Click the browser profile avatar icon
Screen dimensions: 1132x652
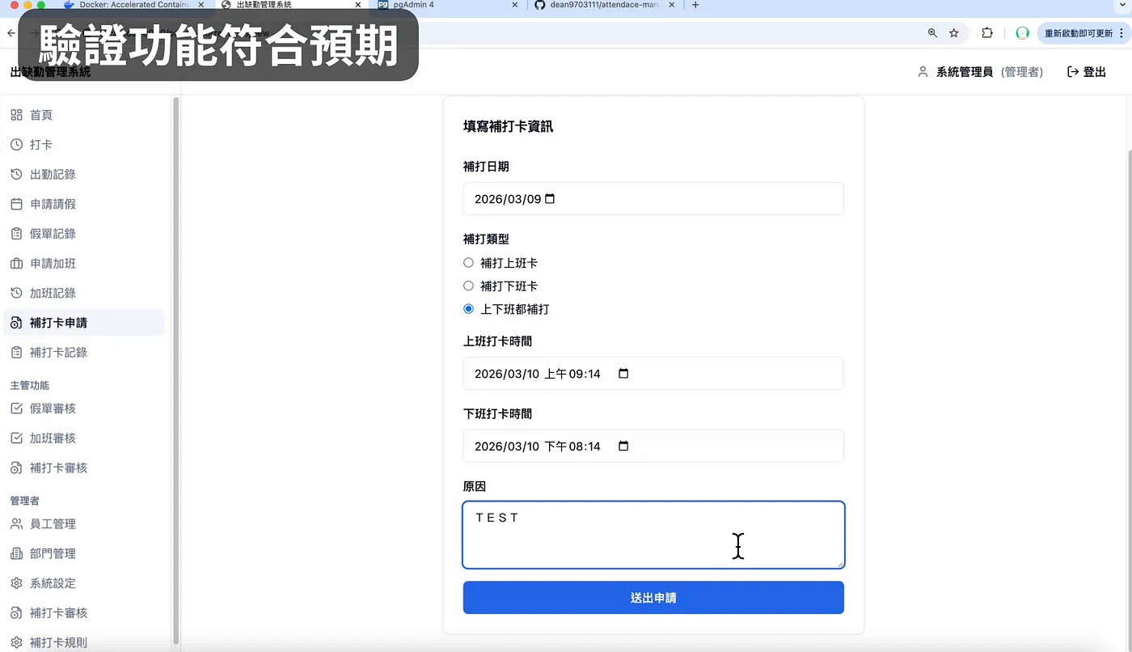1022,33
